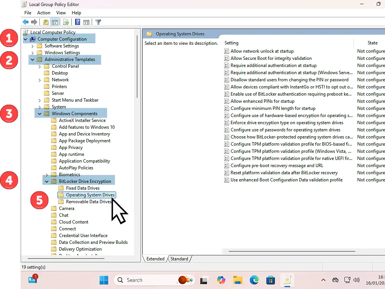Switch to the Standard tab

click(179, 259)
